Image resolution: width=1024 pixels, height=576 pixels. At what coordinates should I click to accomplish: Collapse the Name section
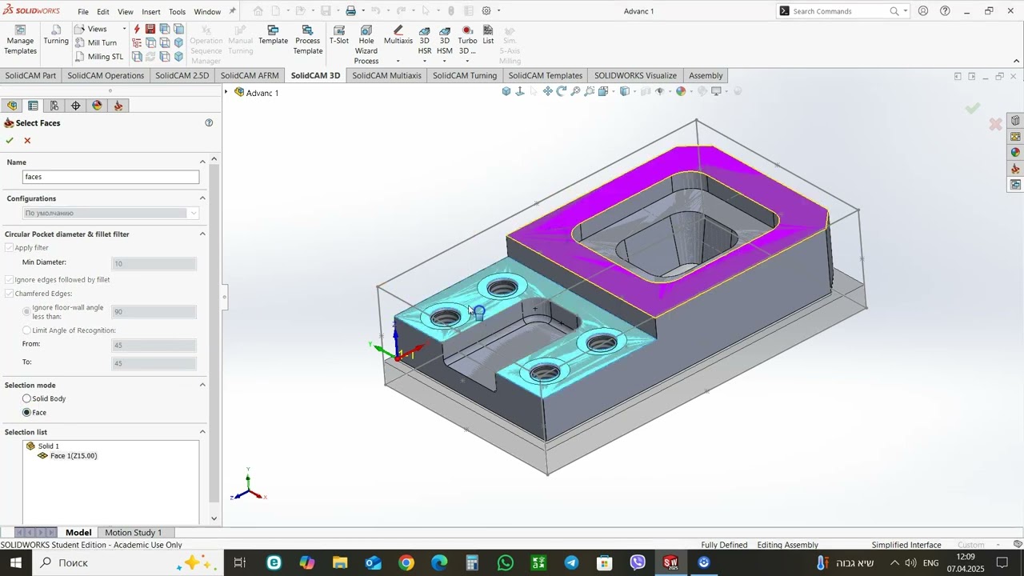click(202, 162)
